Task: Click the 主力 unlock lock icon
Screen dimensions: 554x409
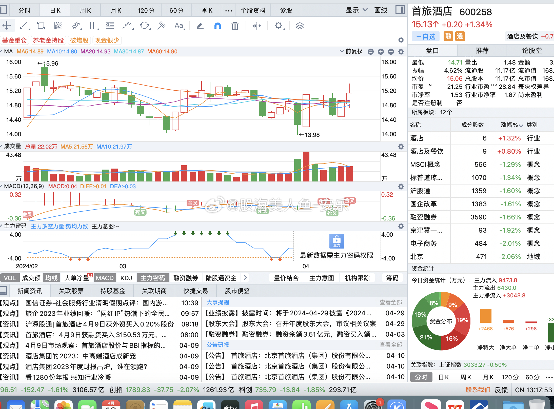Action: (x=337, y=241)
